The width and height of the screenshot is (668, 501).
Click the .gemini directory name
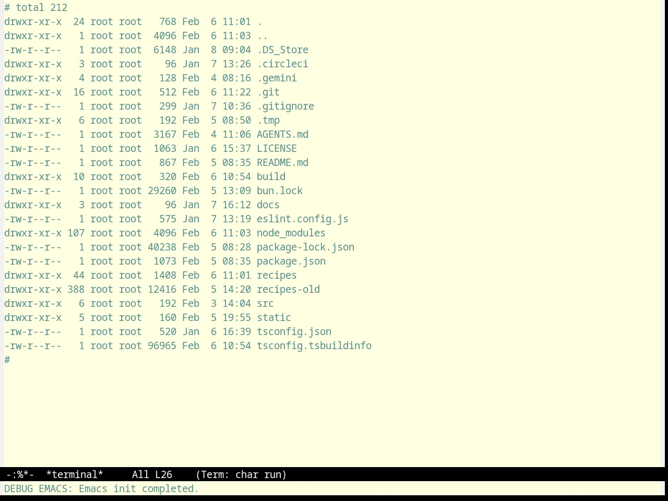277,78
